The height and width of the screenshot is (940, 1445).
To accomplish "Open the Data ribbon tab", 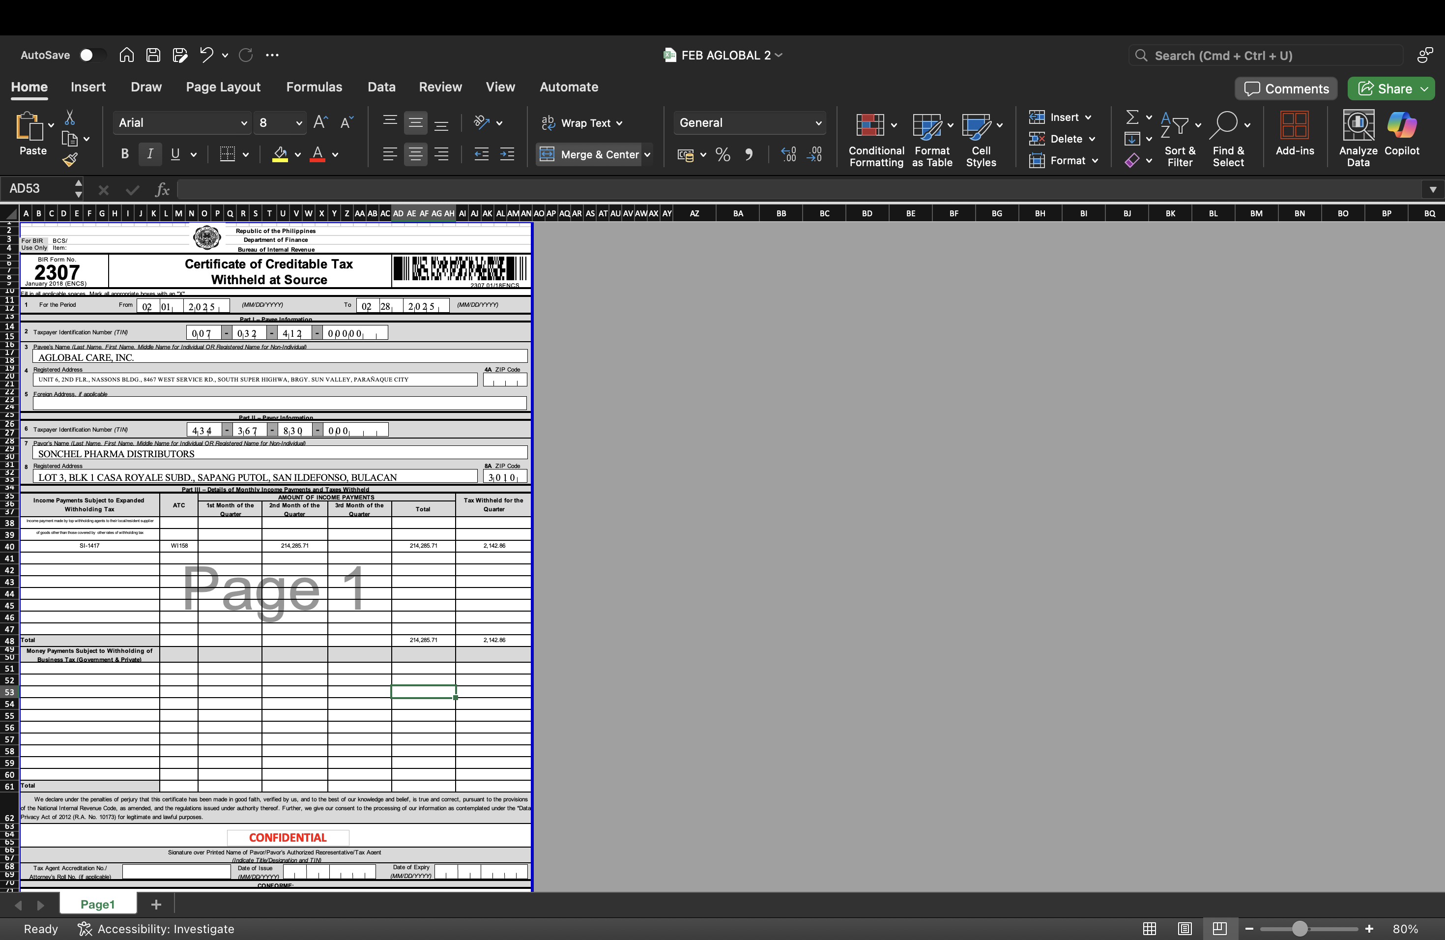I will pyautogui.click(x=381, y=87).
